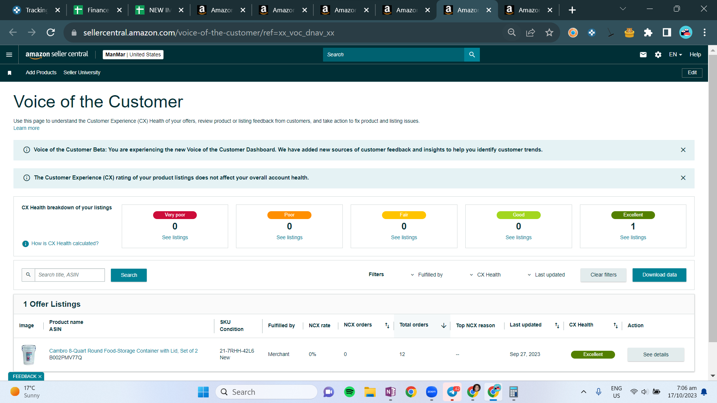Image resolution: width=717 pixels, height=403 pixels.
Task: Sort by Last updated column arrows
Action: [x=557, y=325]
